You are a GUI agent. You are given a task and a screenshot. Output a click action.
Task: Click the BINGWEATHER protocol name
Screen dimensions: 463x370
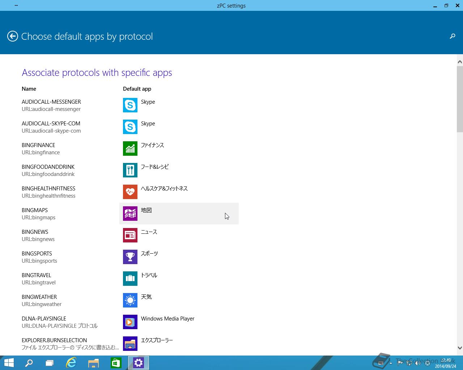pyautogui.click(x=39, y=297)
